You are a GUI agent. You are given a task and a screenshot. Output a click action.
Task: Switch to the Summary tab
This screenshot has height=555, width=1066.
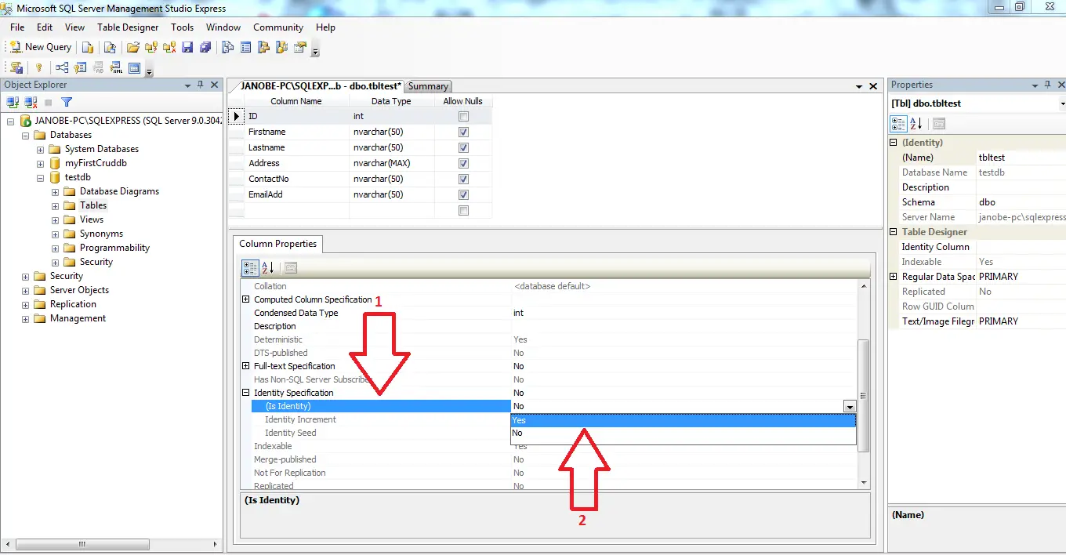[x=428, y=86]
